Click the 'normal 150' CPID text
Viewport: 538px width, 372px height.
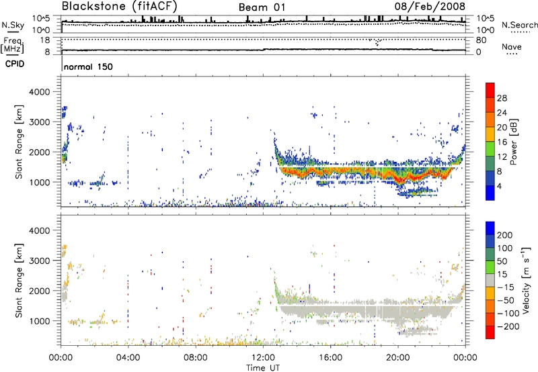(x=88, y=66)
